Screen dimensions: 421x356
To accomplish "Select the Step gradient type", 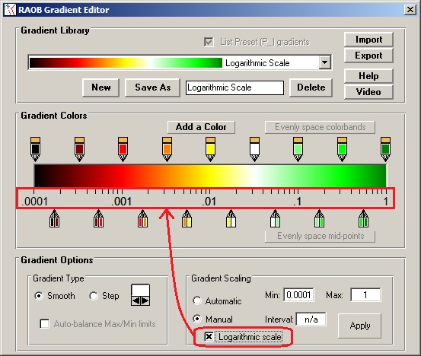I will pyautogui.click(x=94, y=296).
